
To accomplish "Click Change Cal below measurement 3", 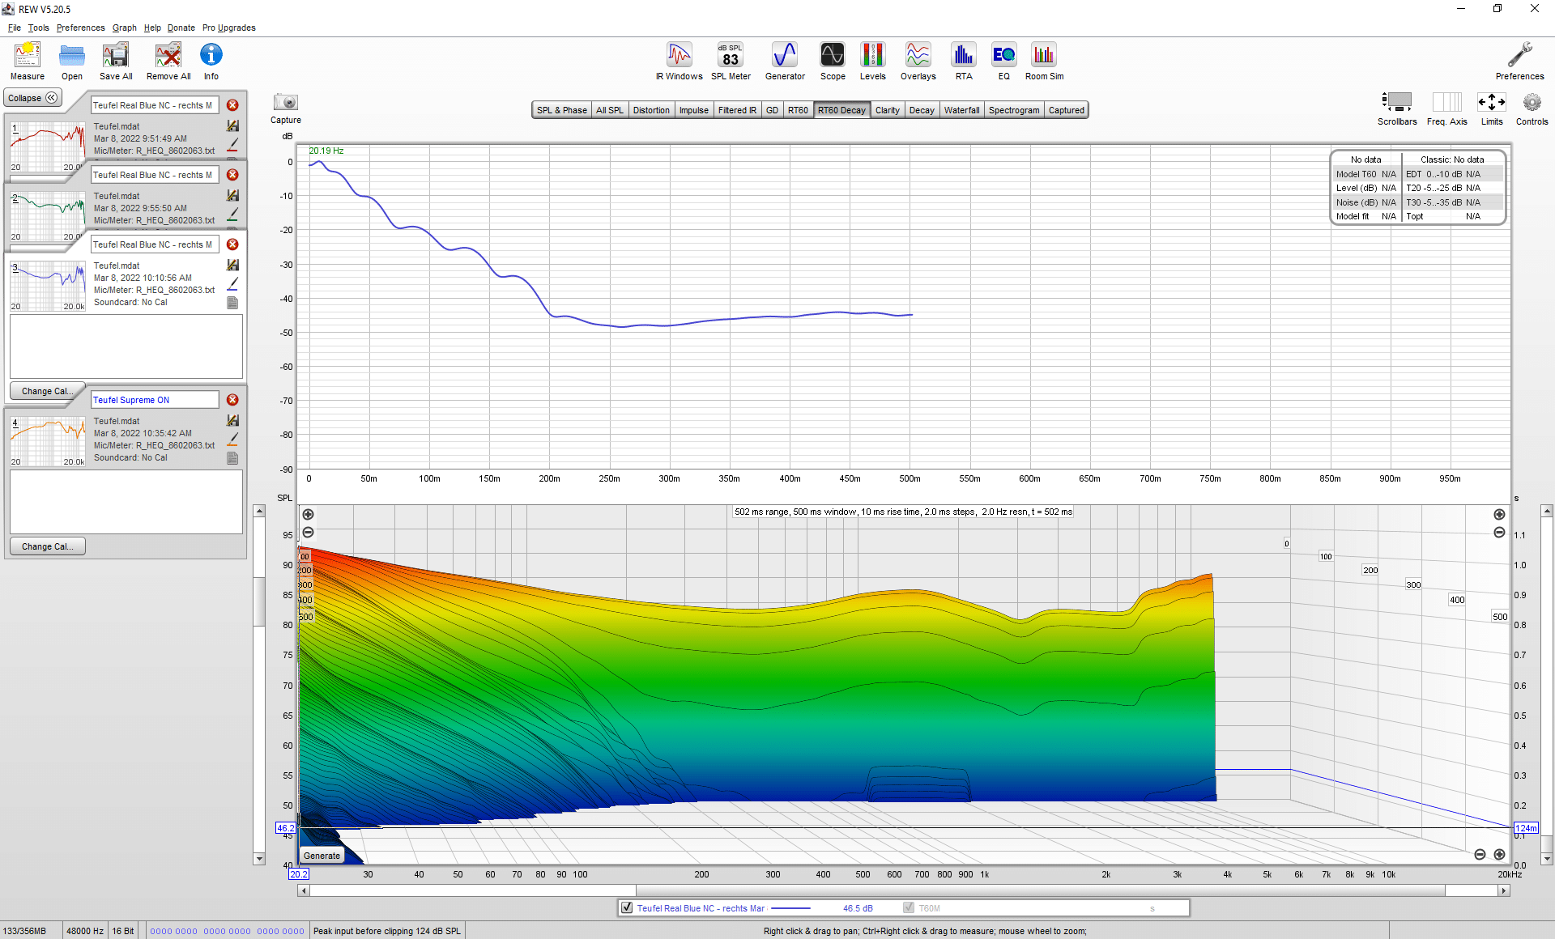I will 48,391.
